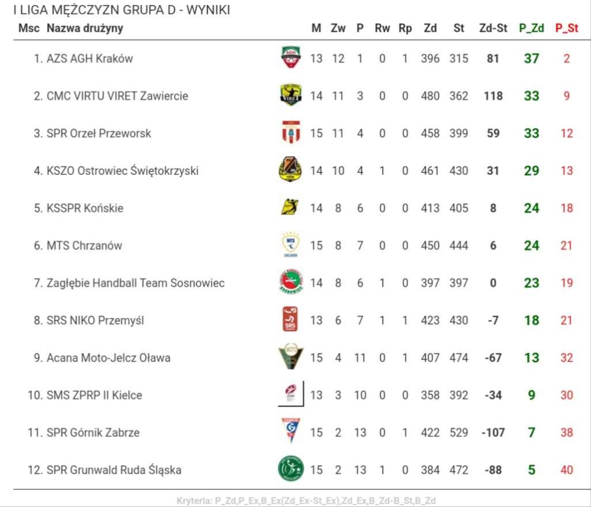
Task: Click the SPR Górnik Zabrze crest
Action: pos(291,431)
